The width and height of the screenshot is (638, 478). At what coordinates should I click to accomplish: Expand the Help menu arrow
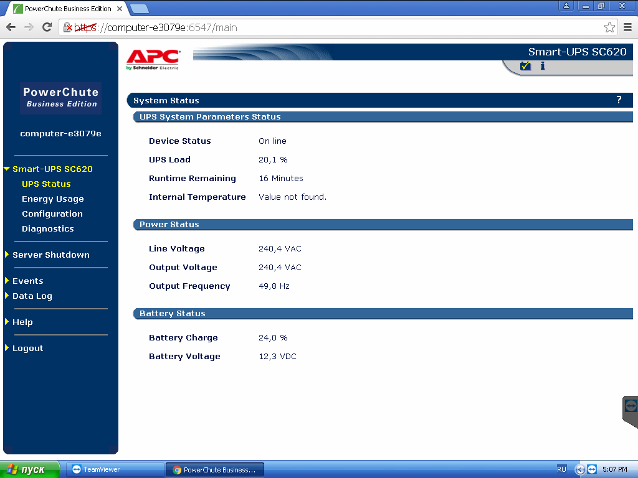coord(6,322)
